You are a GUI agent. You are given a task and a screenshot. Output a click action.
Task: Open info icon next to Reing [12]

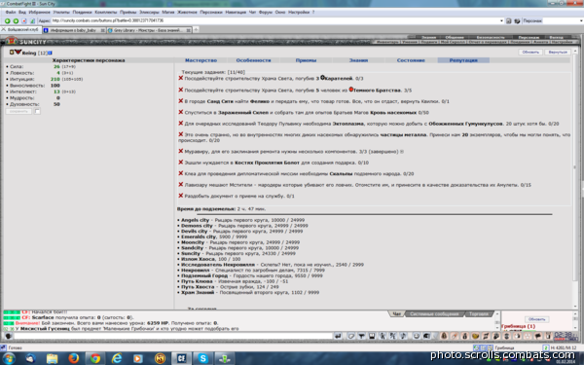click(x=50, y=53)
